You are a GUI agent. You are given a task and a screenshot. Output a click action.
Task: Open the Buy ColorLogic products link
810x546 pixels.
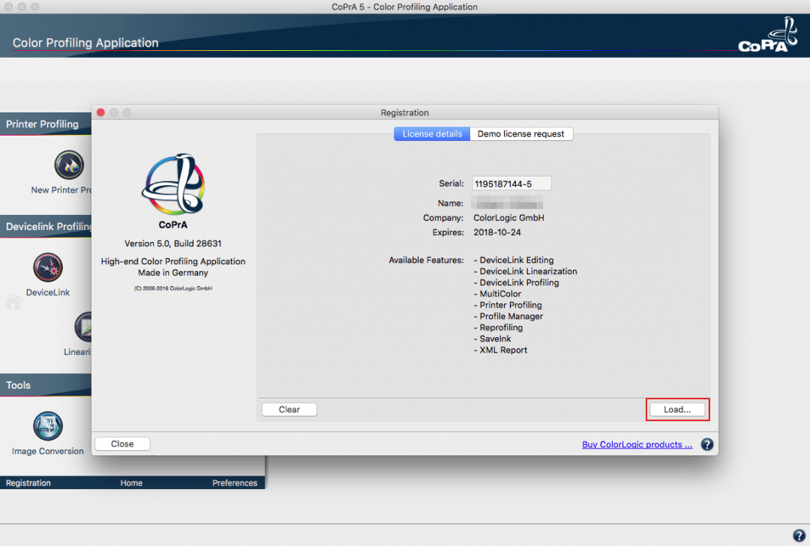(637, 444)
